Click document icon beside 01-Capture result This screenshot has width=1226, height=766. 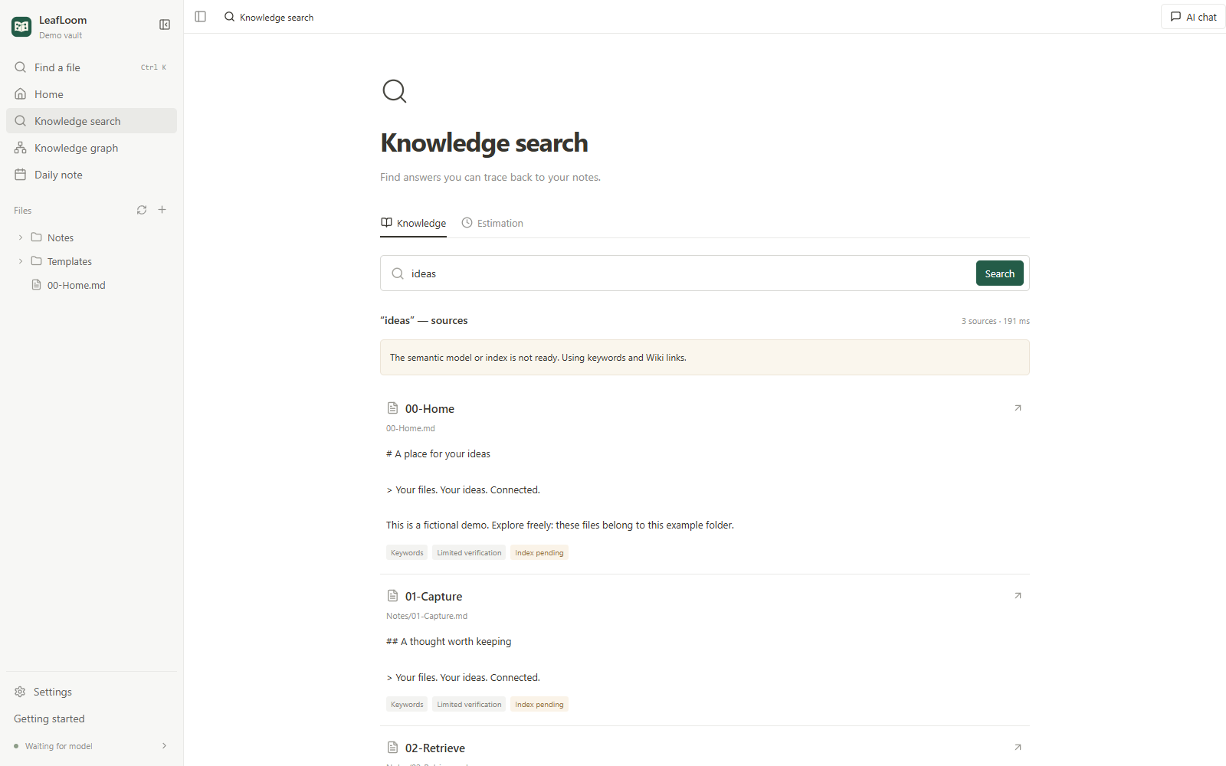pos(392,595)
